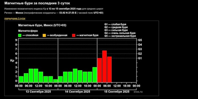The width and height of the screenshot is (198, 99).
Task: Click the orange 'возбужденная' legend swatch
Action: [44, 35]
